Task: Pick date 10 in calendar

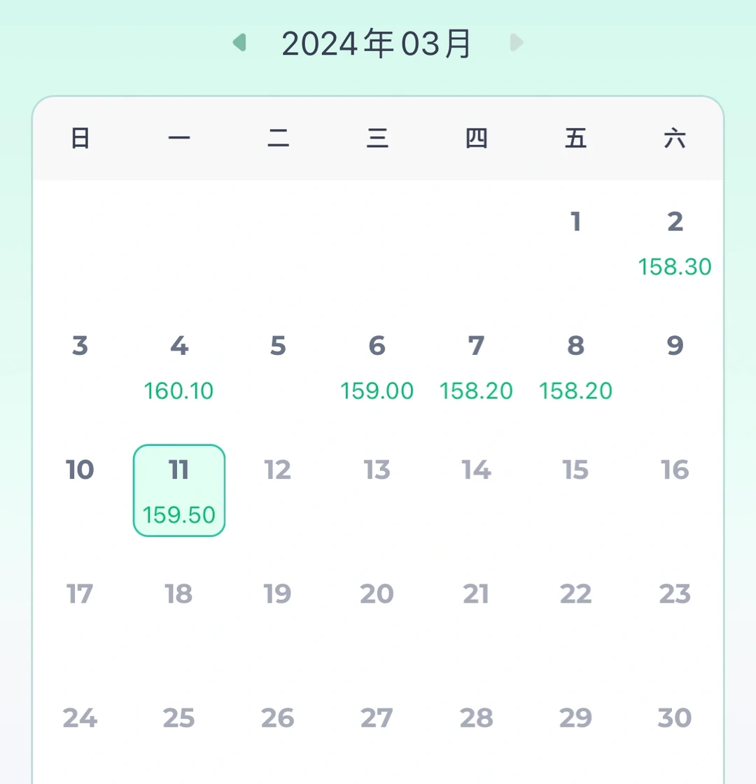Action: (x=80, y=470)
